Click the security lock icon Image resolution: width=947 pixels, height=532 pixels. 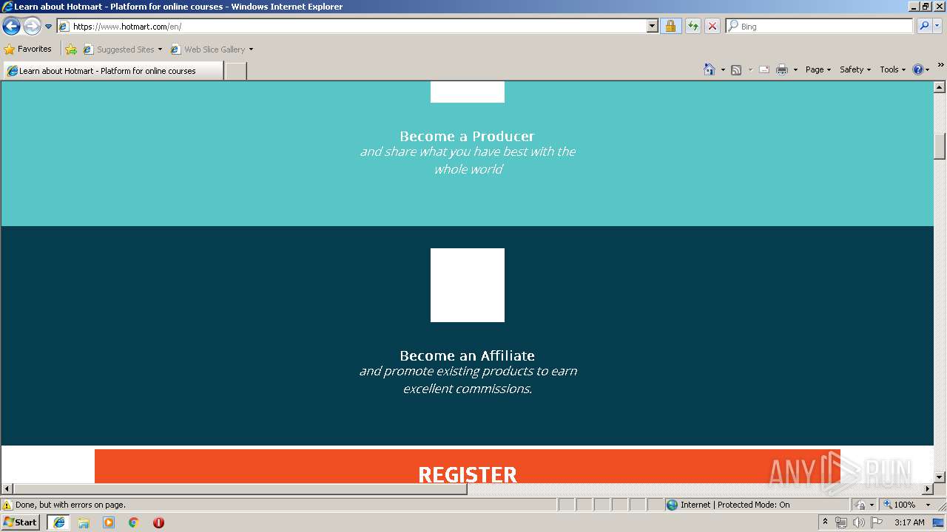coord(670,27)
